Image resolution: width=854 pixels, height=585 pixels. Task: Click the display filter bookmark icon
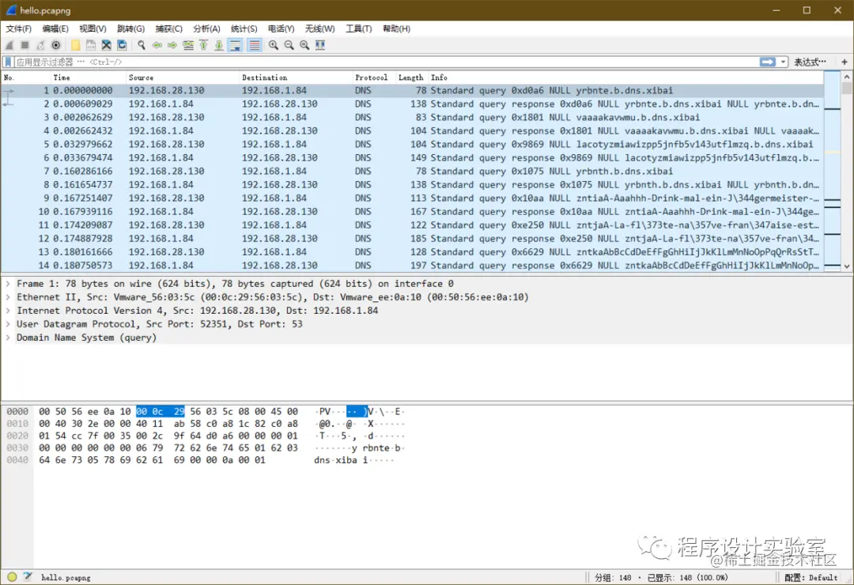point(8,62)
